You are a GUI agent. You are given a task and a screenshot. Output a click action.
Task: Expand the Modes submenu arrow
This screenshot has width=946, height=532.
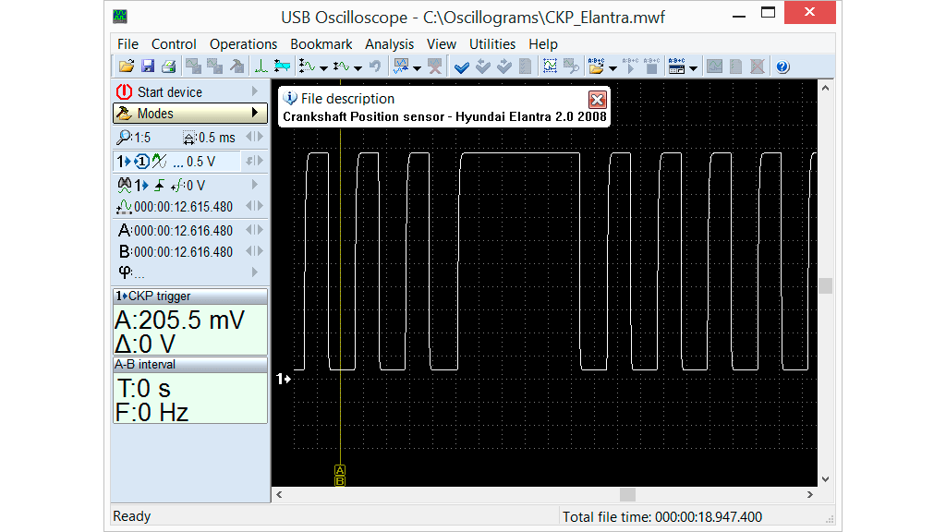pyautogui.click(x=255, y=113)
